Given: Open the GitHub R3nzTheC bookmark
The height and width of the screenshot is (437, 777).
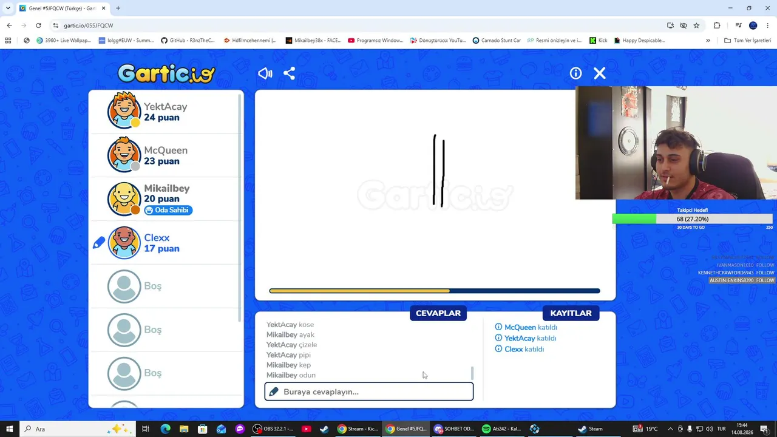Looking at the screenshot, I should coord(188,41).
